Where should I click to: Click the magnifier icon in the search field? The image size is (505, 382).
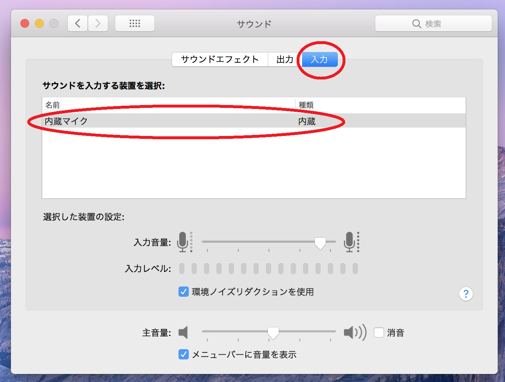pos(416,24)
